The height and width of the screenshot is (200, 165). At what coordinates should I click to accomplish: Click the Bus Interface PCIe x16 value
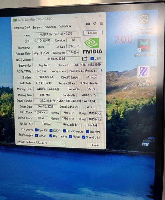tap(83, 71)
